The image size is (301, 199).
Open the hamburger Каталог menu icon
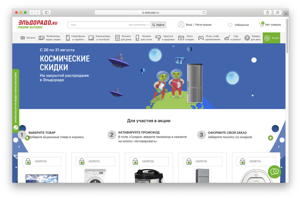click(x=23, y=38)
